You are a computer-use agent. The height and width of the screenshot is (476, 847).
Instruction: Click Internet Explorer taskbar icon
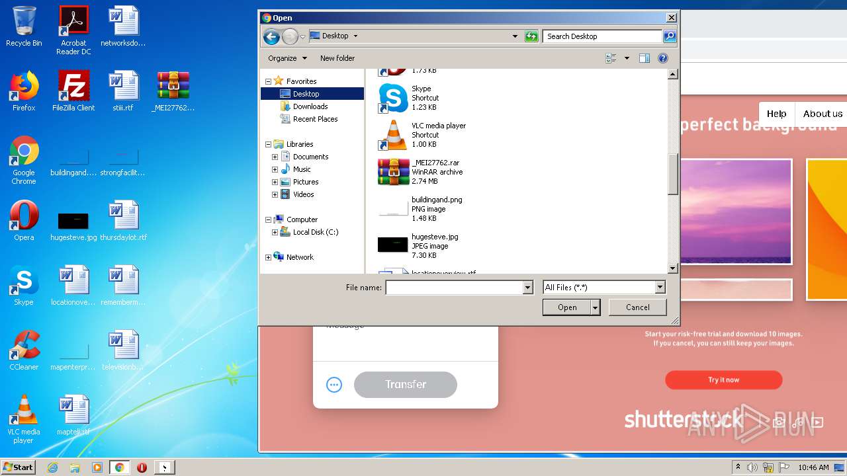pos(53,467)
